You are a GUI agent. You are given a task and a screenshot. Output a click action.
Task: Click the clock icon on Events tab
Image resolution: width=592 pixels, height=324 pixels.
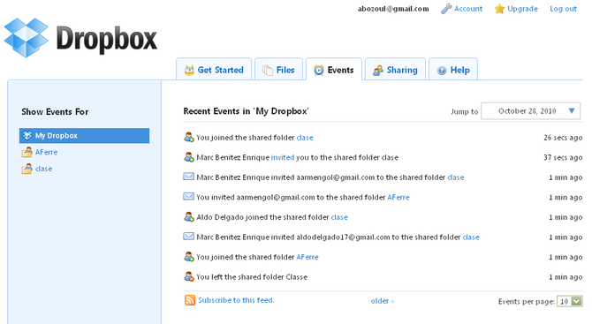319,70
